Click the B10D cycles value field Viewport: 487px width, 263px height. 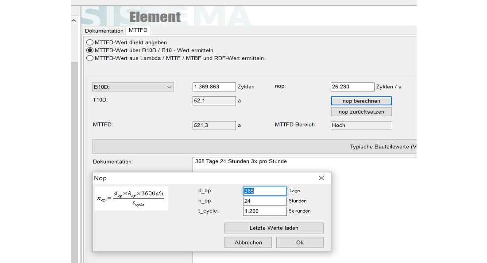click(214, 87)
